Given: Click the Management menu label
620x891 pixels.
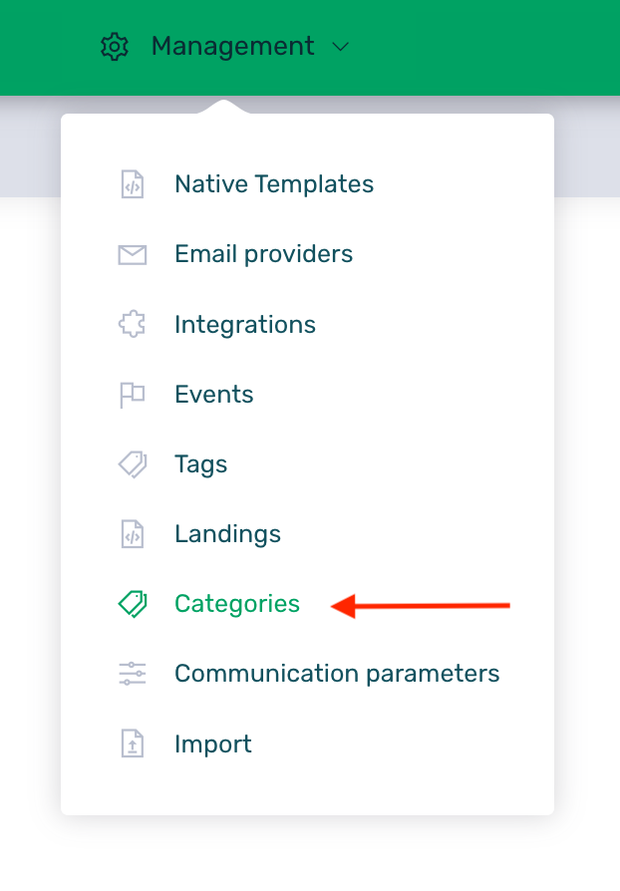Looking at the screenshot, I should (232, 46).
